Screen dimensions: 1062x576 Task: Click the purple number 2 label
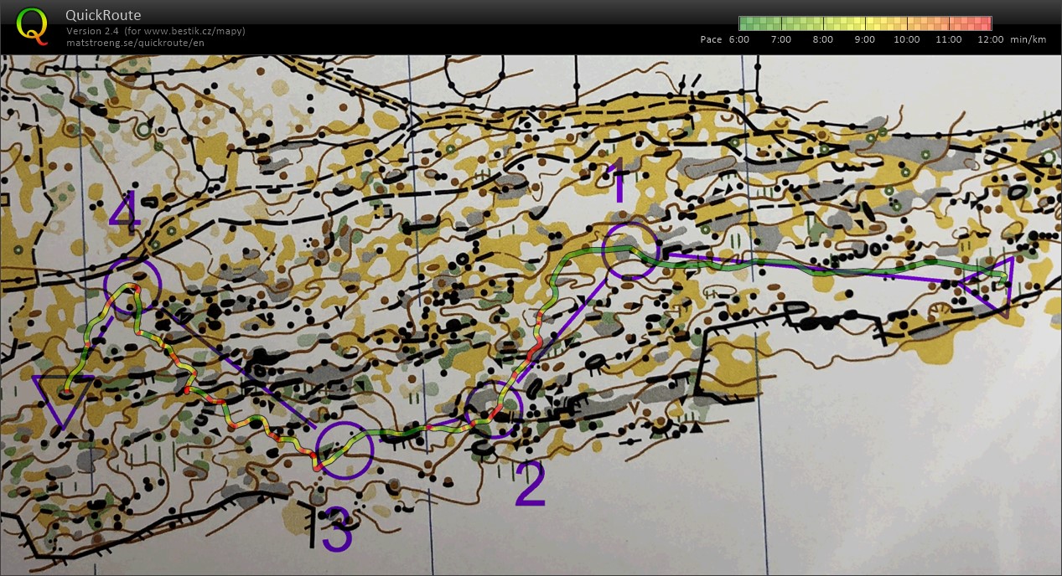[x=530, y=485]
